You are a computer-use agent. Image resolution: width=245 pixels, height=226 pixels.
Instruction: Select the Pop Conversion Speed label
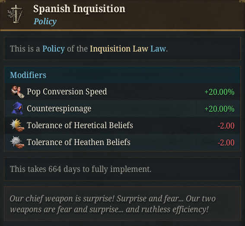[67, 92]
